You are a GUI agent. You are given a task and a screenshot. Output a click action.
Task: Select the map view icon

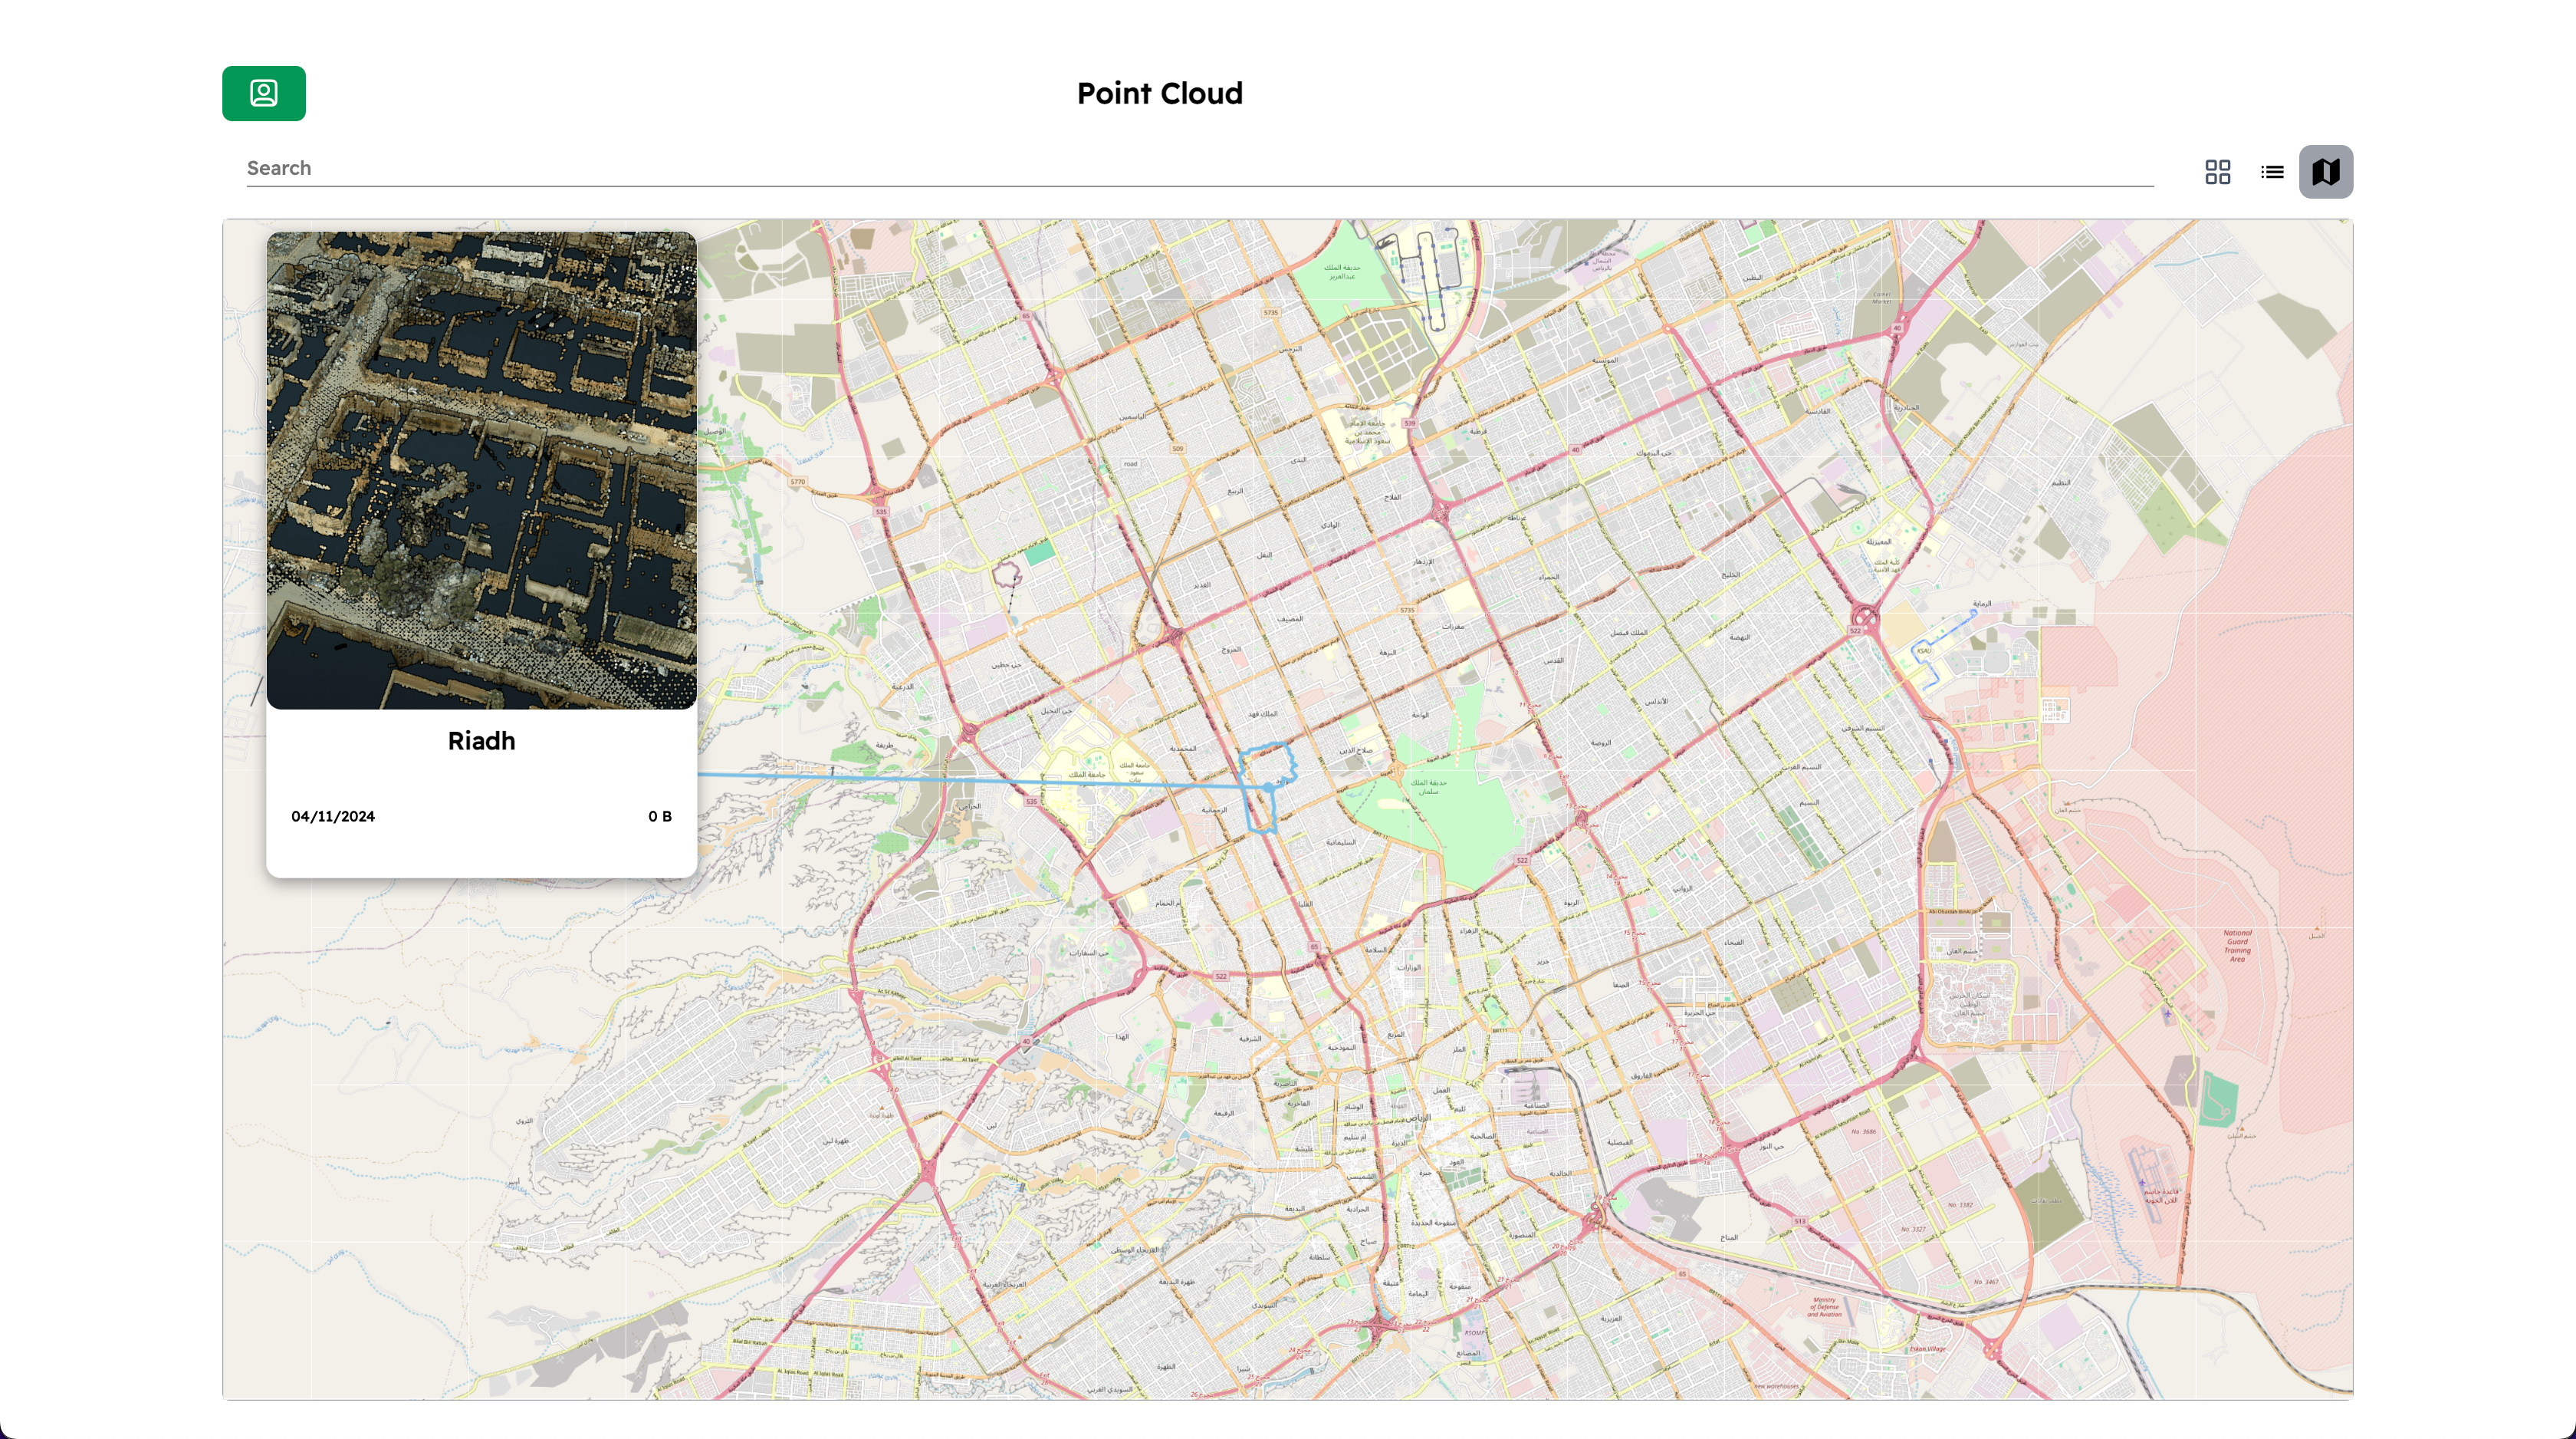pos(2325,172)
